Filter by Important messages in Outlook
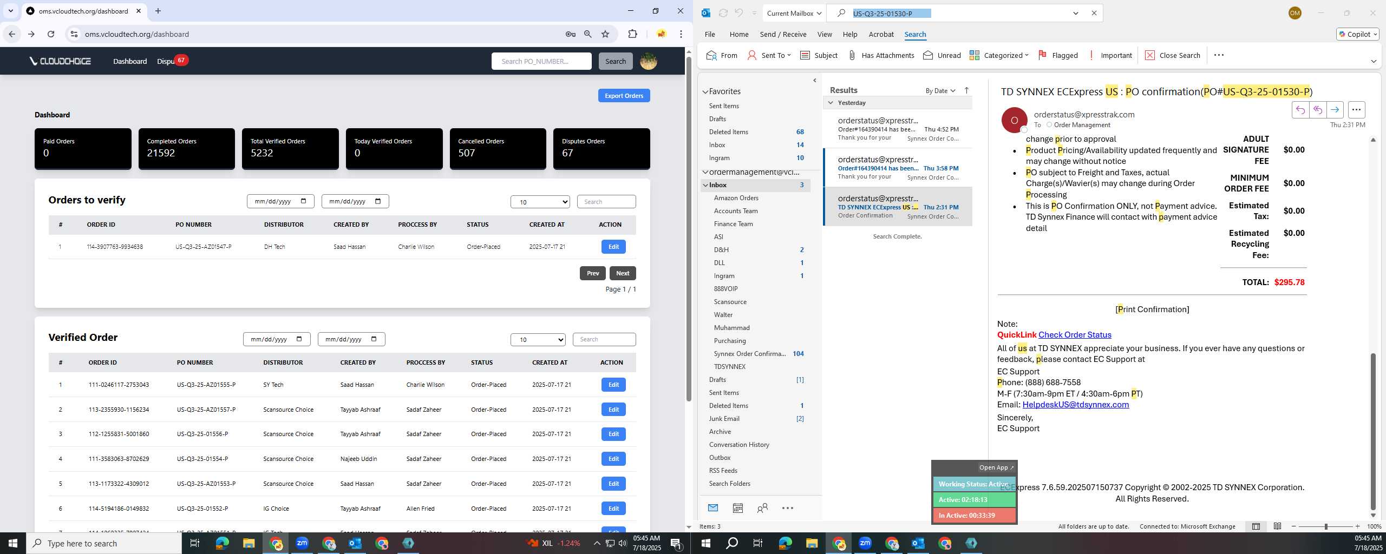The height and width of the screenshot is (554, 1386). coord(1109,55)
